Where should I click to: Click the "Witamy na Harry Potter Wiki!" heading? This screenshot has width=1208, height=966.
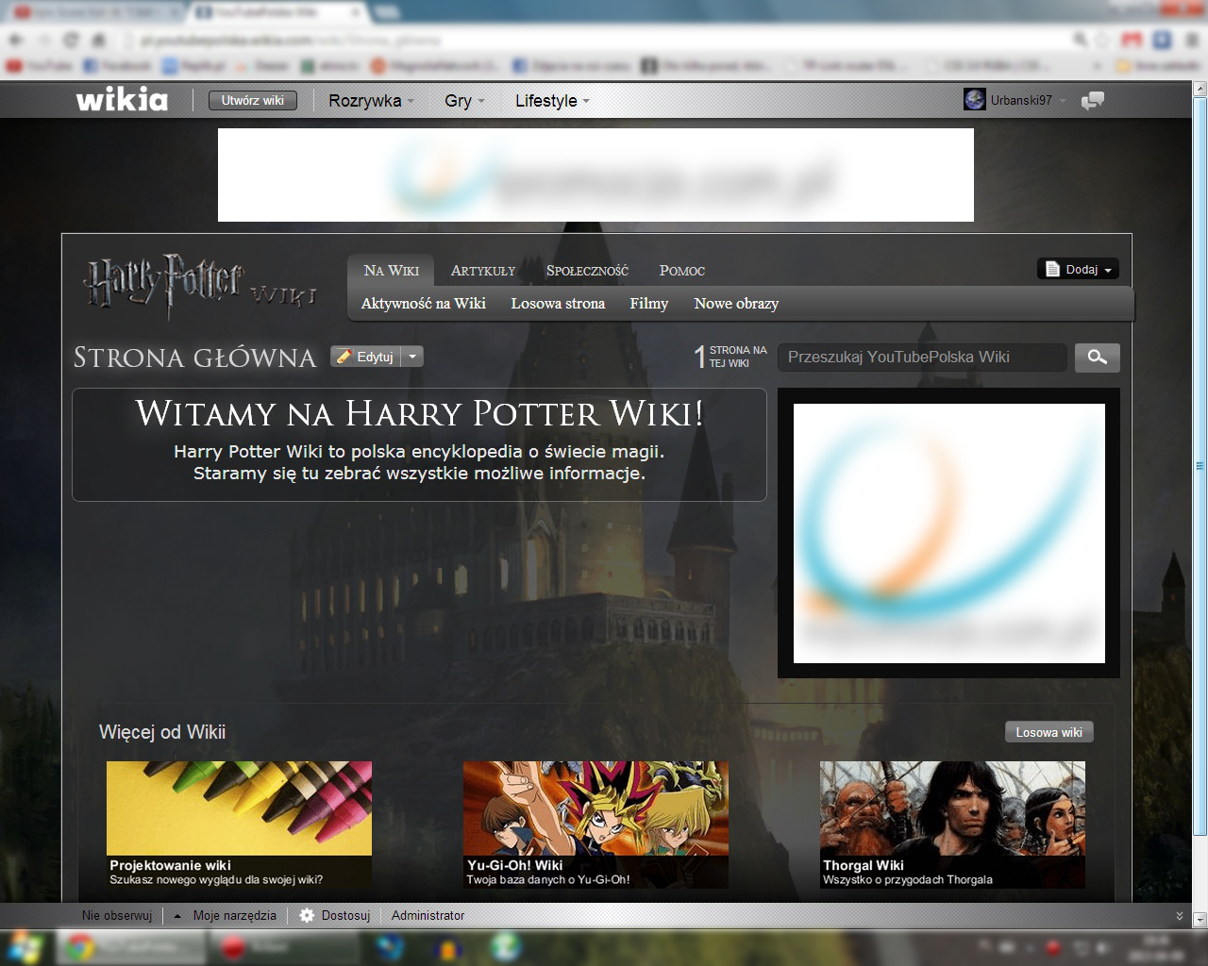click(x=419, y=413)
